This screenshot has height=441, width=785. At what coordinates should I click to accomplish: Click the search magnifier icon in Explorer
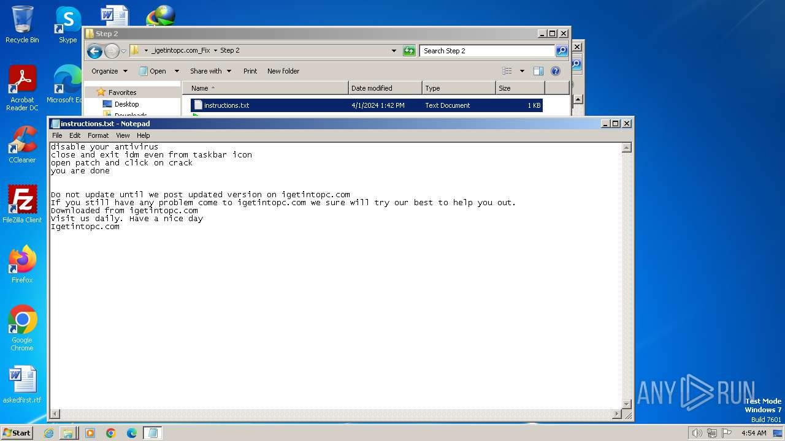pyautogui.click(x=562, y=51)
